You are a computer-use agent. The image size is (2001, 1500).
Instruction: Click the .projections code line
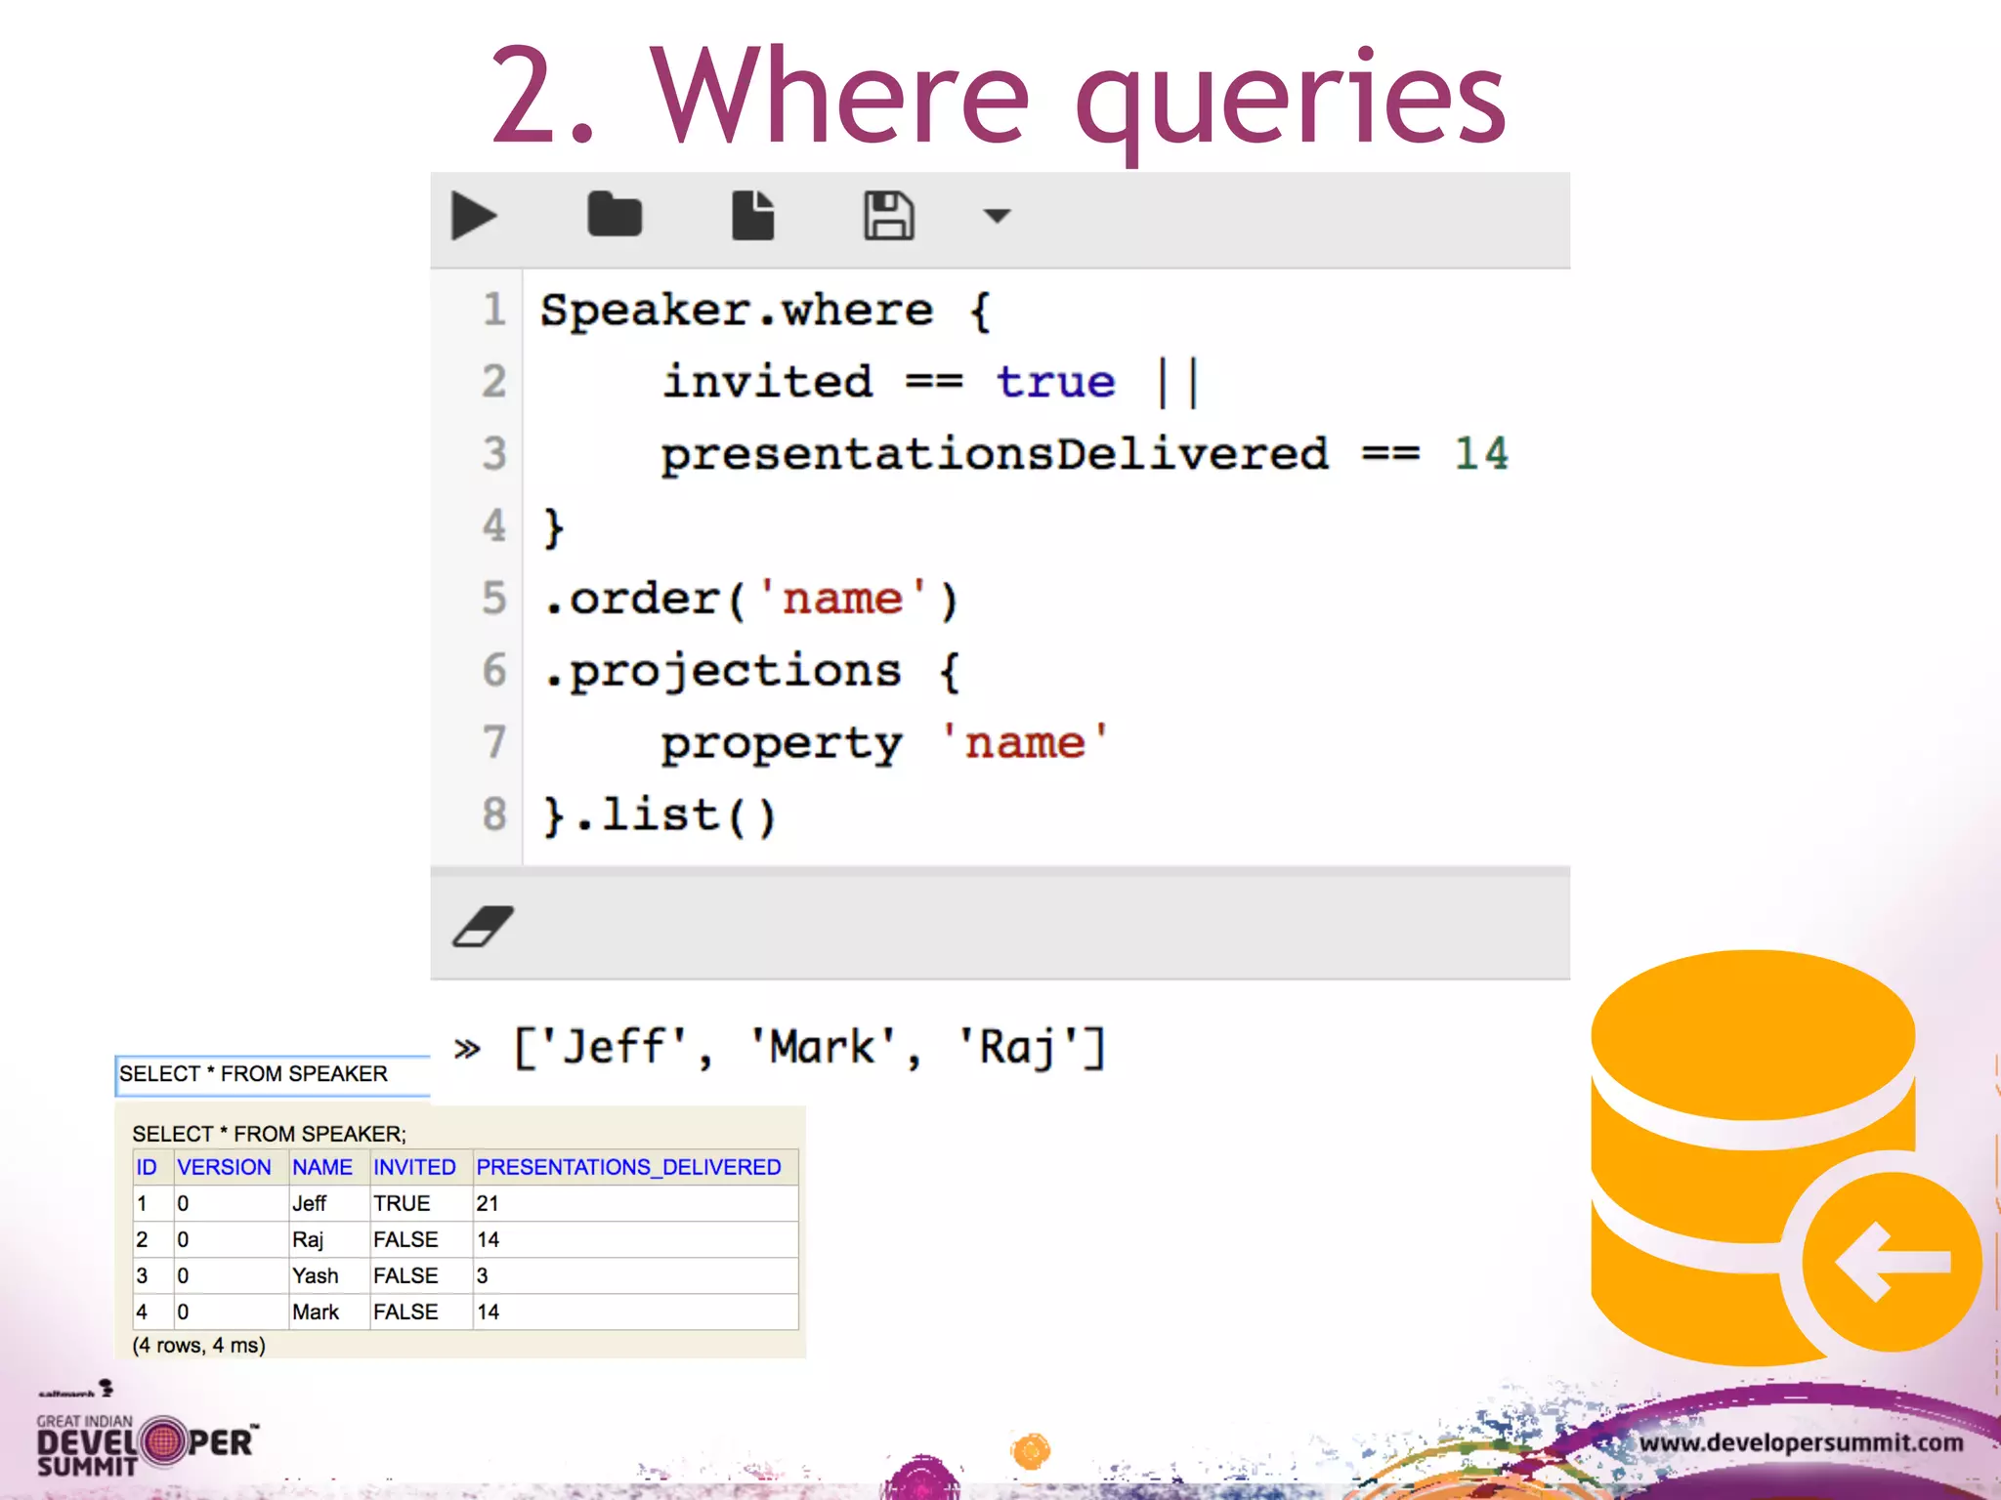click(x=752, y=672)
